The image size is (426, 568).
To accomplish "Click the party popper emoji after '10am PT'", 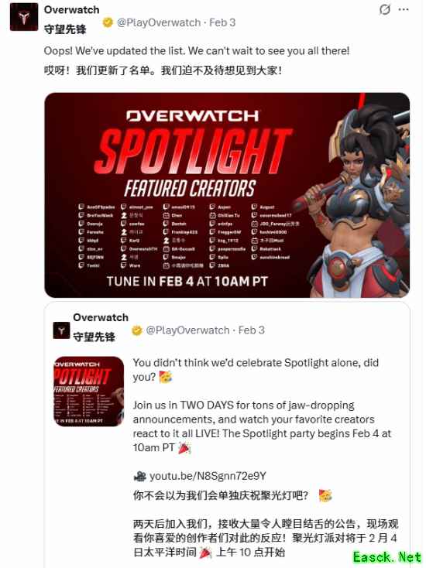I will [184, 448].
